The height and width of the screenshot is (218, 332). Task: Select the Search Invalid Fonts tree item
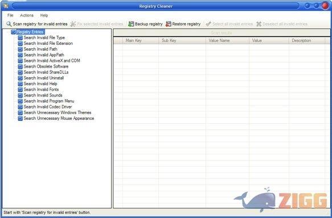[41, 90]
